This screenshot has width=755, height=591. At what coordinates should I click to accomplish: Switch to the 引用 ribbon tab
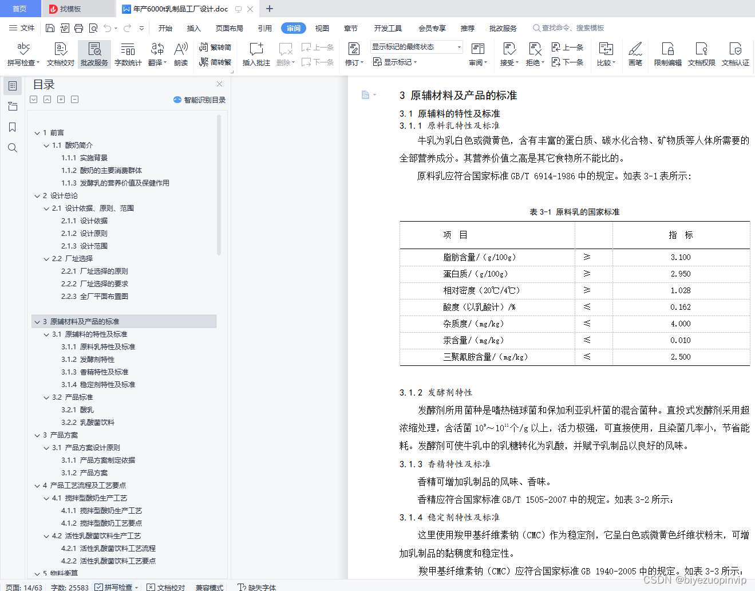pos(265,28)
